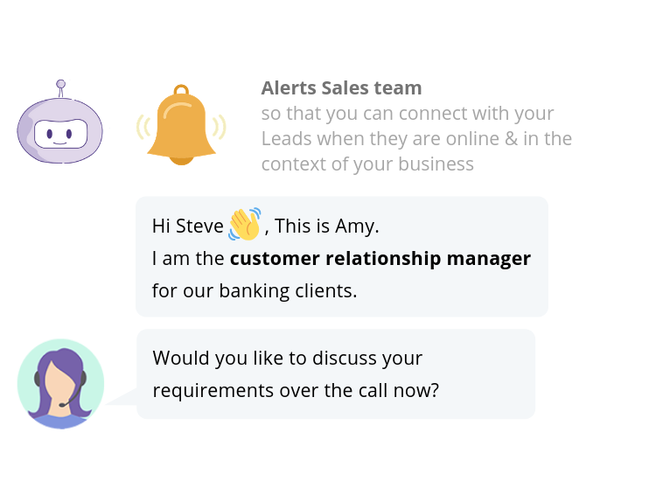
Task: Click the "Leads when they are online" line
Action: 416,138
